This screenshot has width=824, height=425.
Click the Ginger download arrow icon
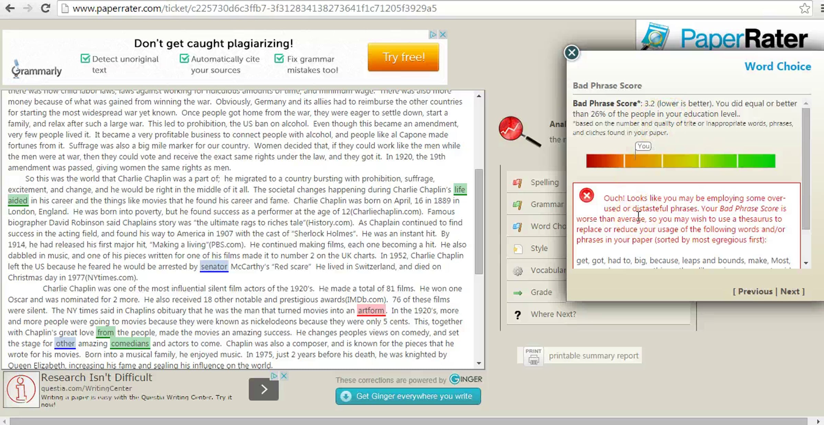click(x=346, y=396)
